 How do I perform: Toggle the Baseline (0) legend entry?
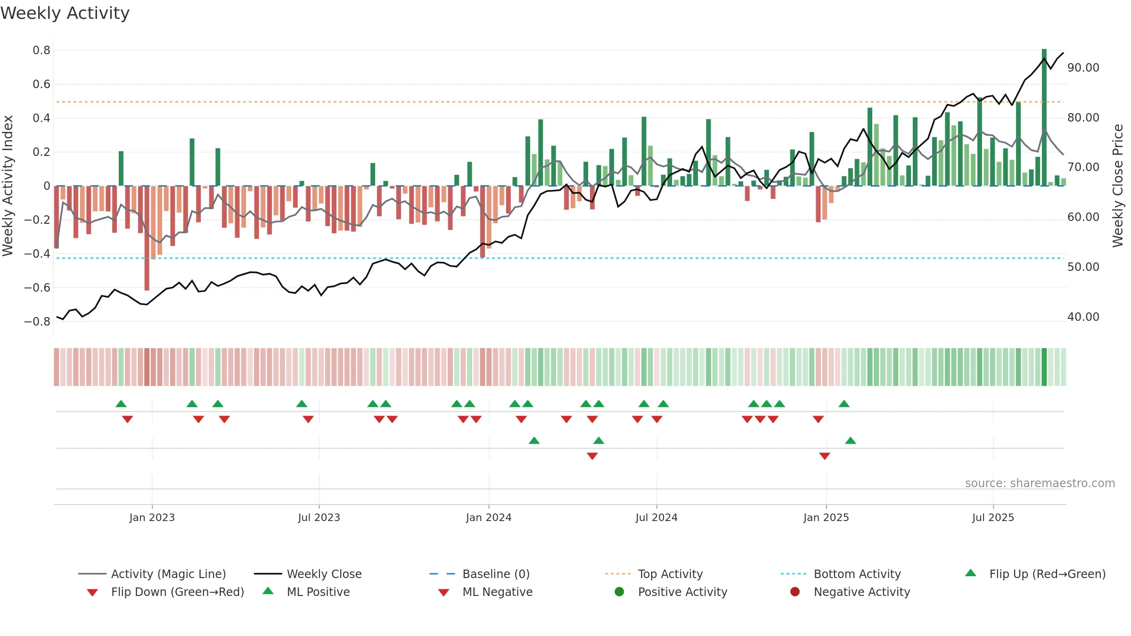[480, 574]
